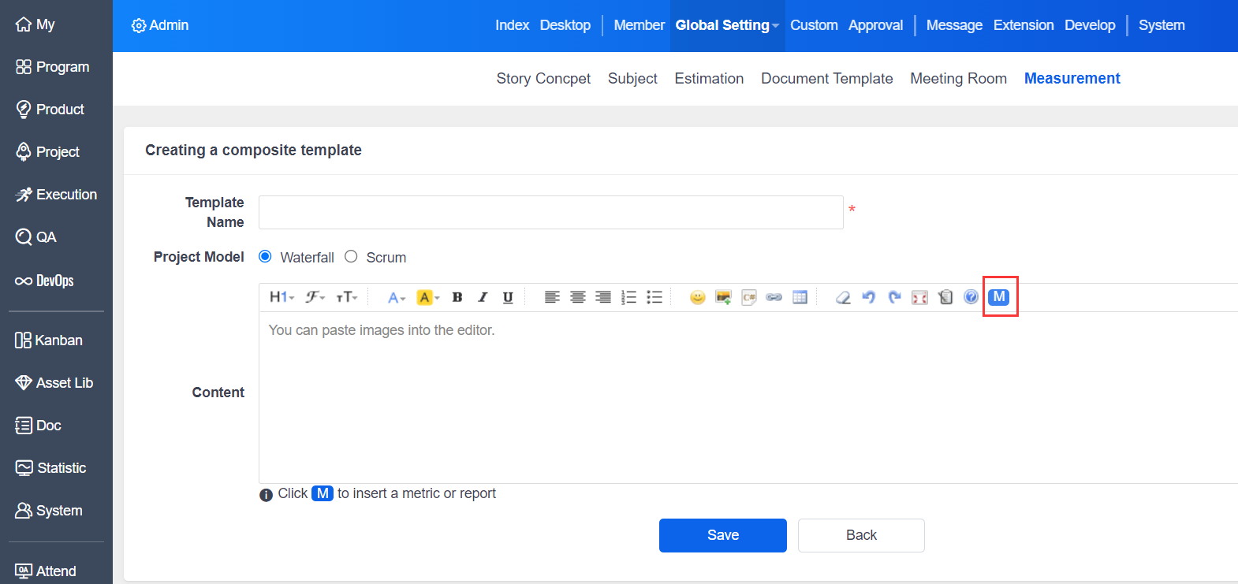The width and height of the screenshot is (1238, 584).
Task: Open the text highlight color picker
Action: click(x=428, y=297)
